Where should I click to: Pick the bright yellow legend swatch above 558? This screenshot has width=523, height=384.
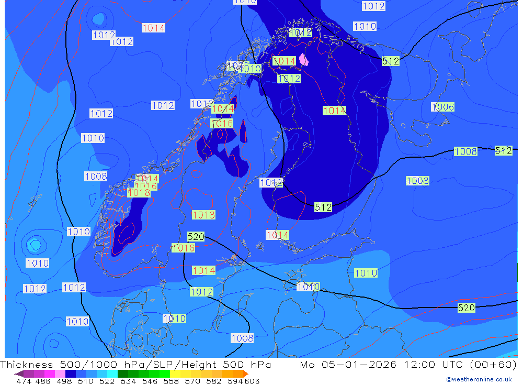175,374
